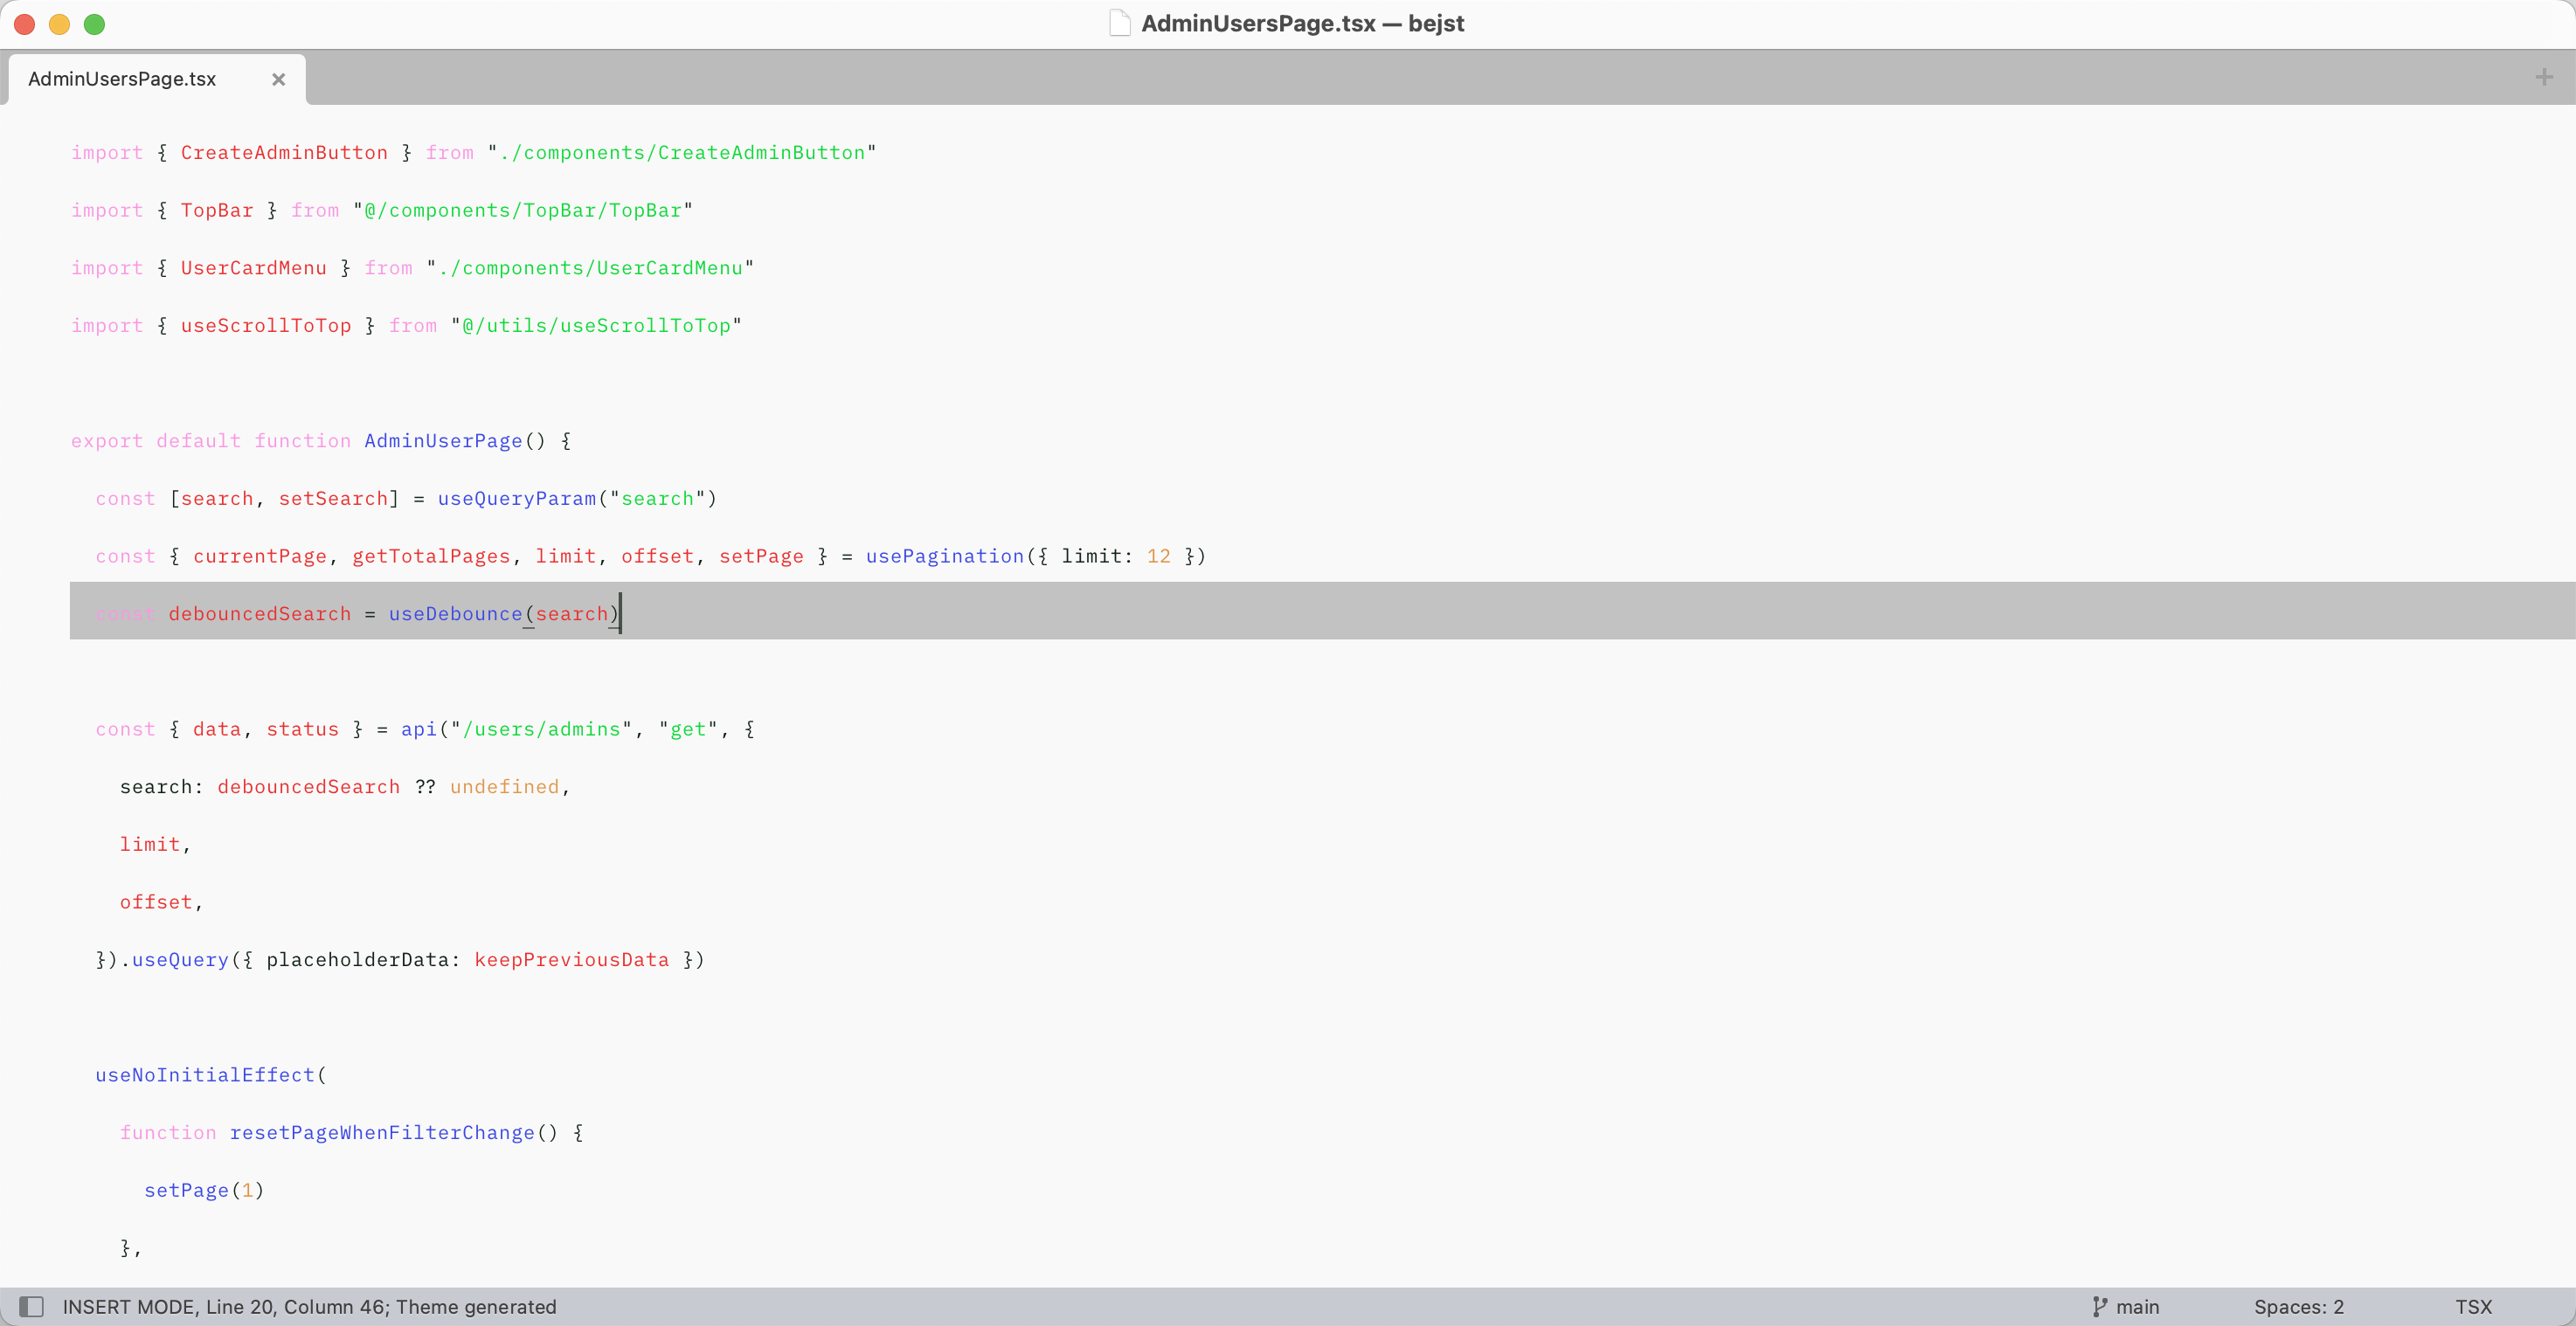This screenshot has width=2576, height=1326.
Task: Click useDebounce on the highlighted line
Action: [456, 614]
